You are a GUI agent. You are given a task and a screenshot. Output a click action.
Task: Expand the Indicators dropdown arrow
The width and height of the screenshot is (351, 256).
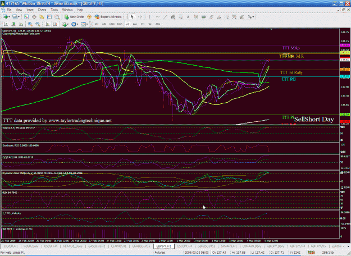tap(68, 24)
